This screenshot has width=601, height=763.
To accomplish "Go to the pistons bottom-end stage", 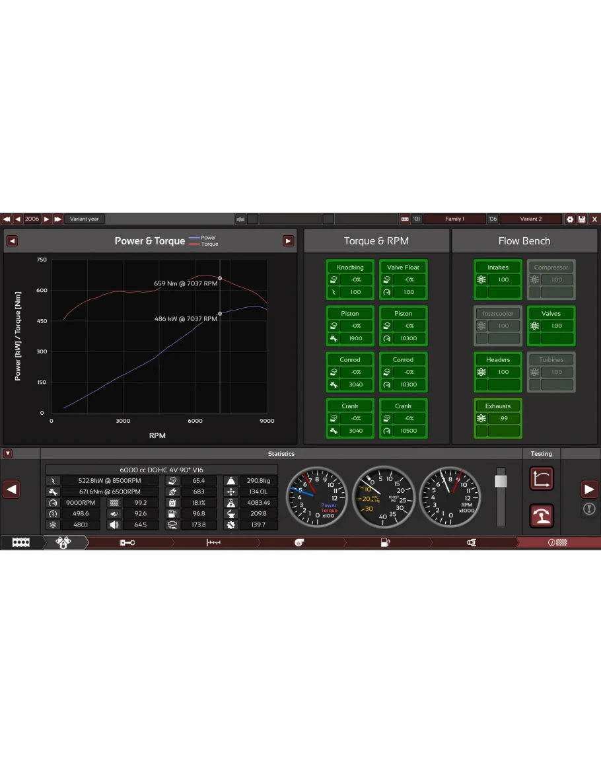I will tap(64, 542).
